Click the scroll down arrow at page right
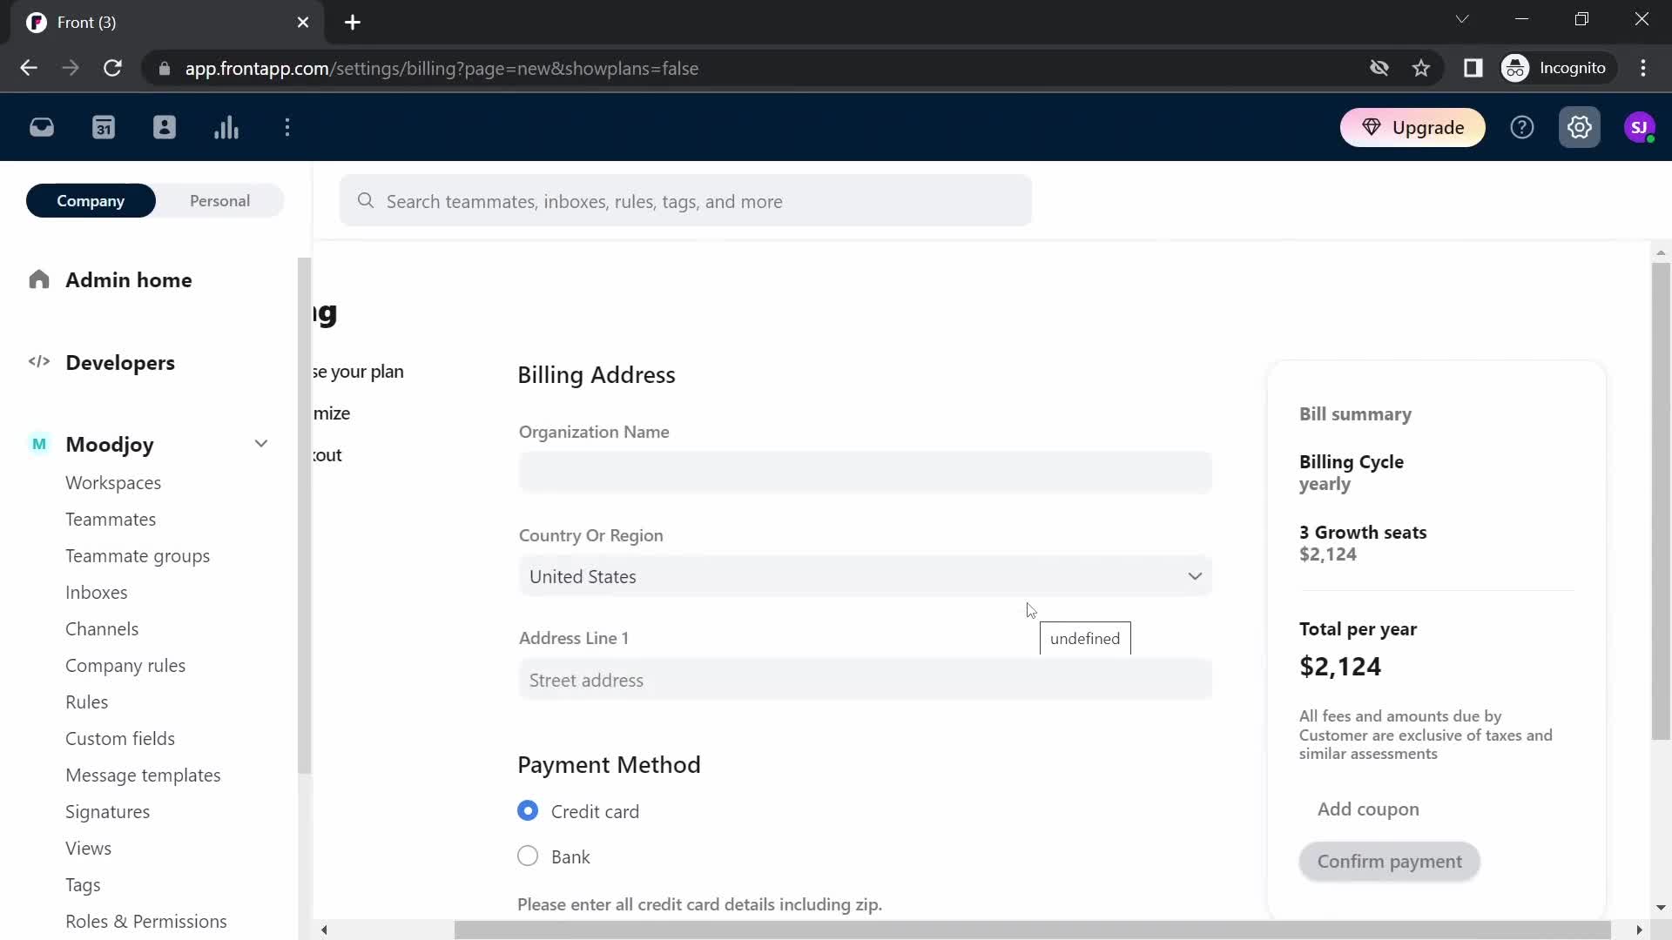The image size is (1672, 940). point(1661,907)
